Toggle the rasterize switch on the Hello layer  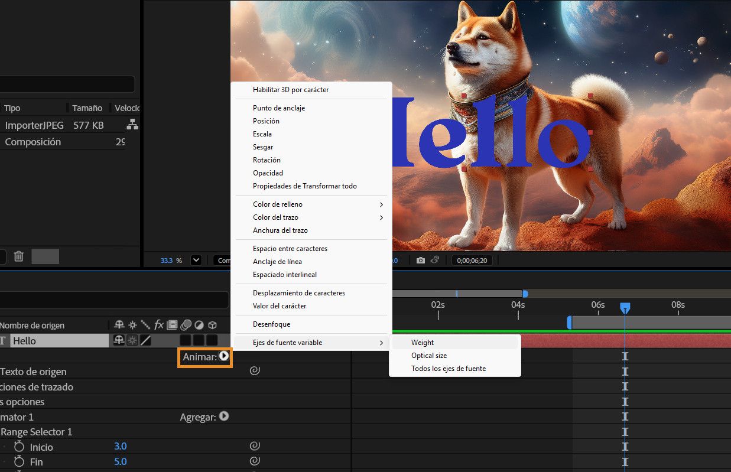tap(132, 341)
